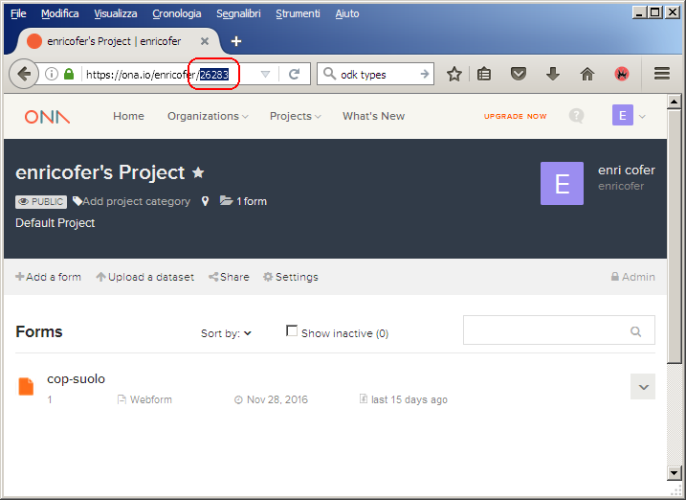Open the cop-suolo form link
The height and width of the screenshot is (500, 686).
pyautogui.click(x=77, y=378)
